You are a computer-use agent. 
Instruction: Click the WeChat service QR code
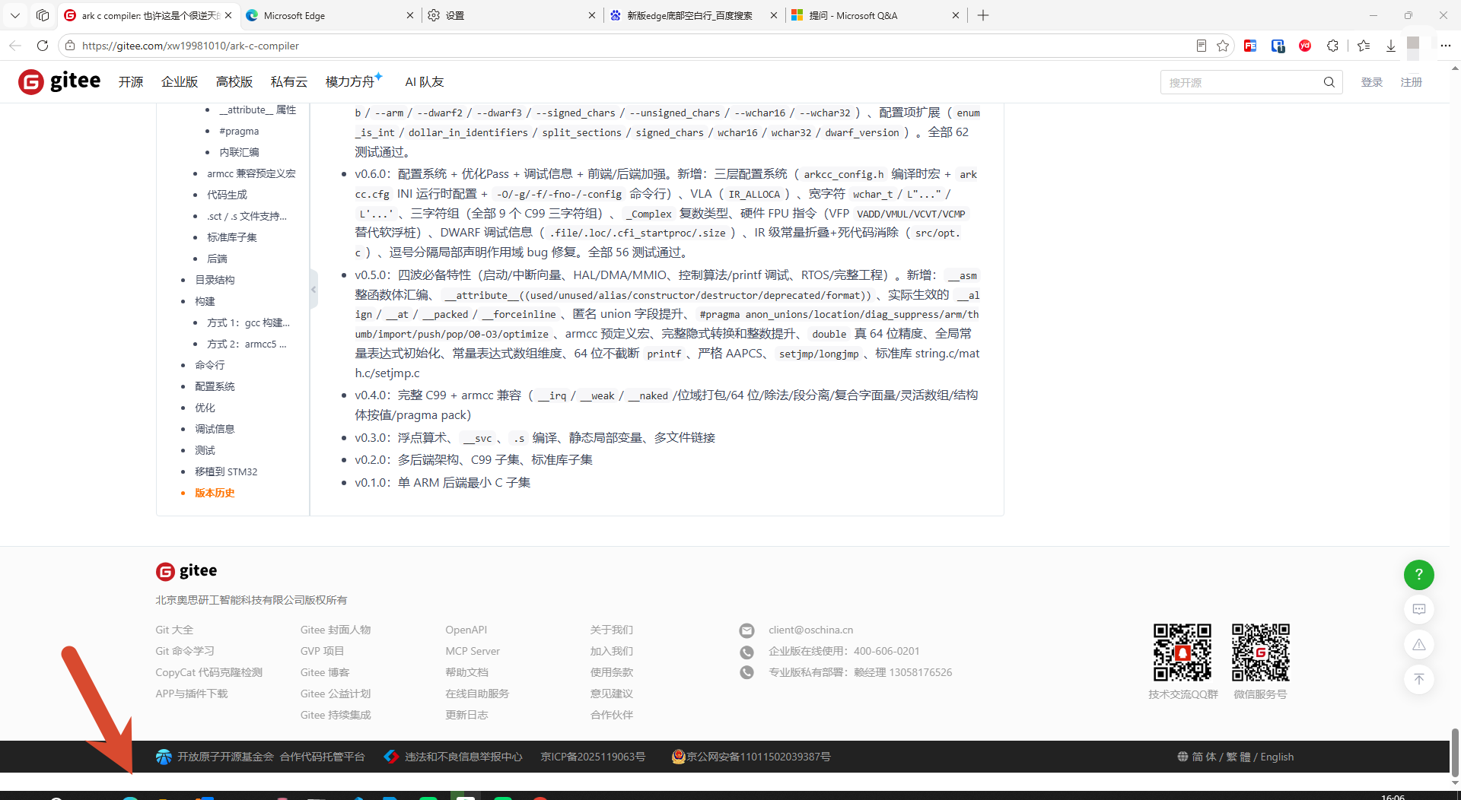[x=1261, y=652]
